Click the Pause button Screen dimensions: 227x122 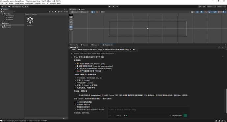click(x=113, y=7)
